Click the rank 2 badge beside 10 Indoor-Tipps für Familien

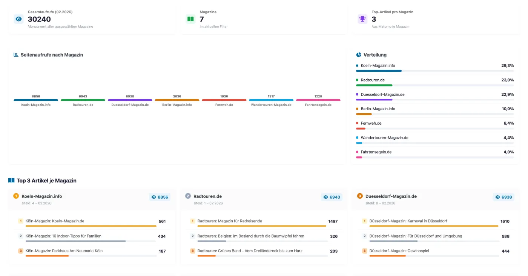click(x=21, y=236)
